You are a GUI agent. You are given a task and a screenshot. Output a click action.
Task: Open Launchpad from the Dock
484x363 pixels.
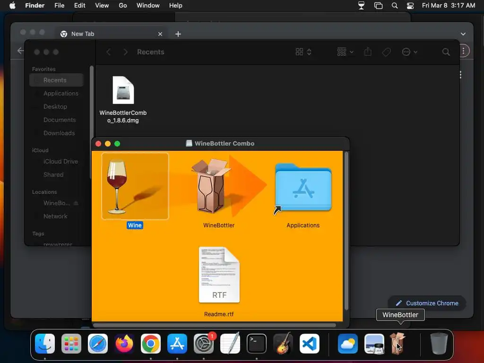pyautogui.click(x=71, y=344)
